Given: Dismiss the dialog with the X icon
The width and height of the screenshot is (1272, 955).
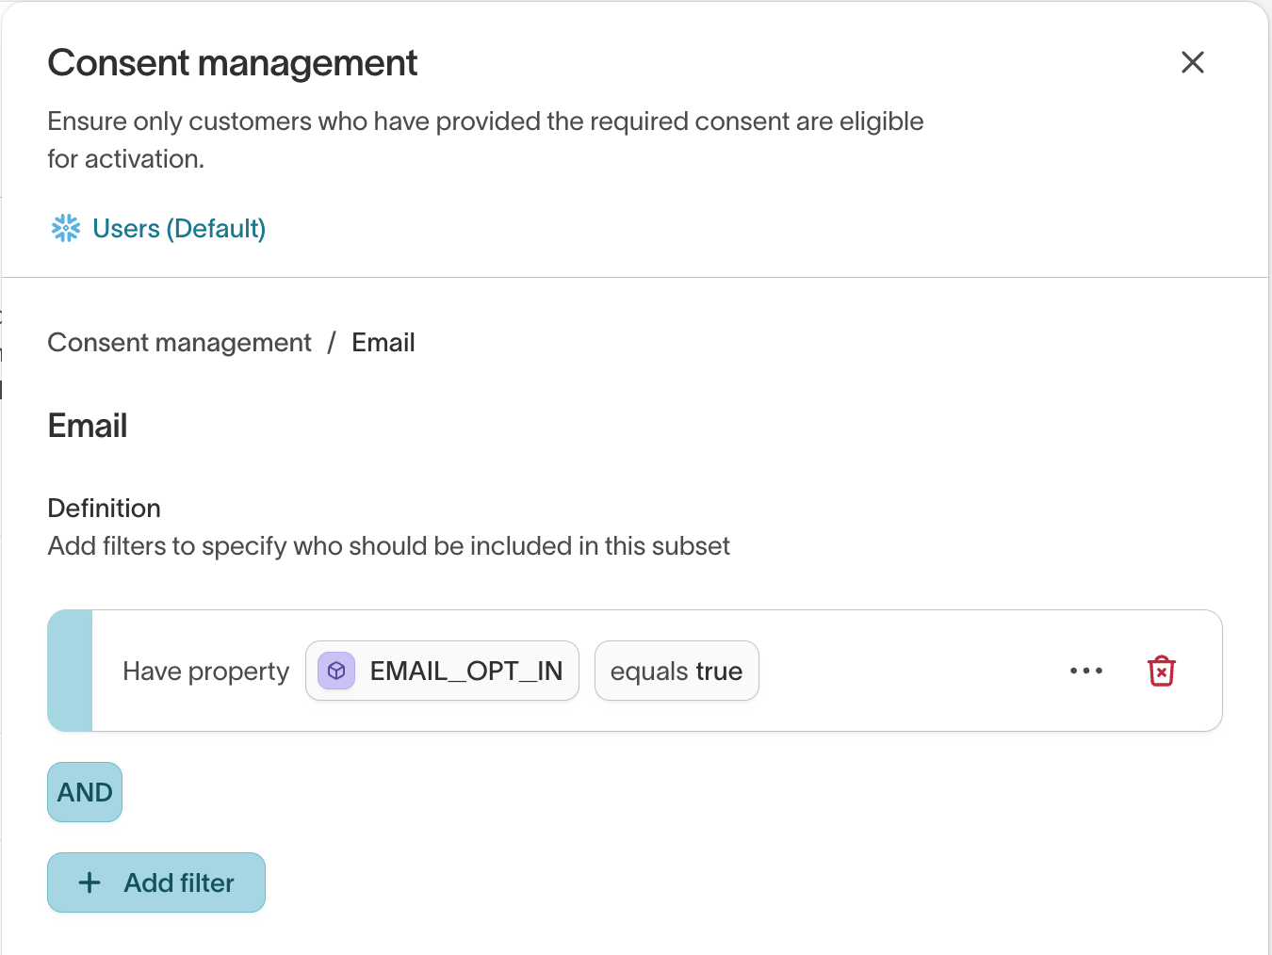Looking at the screenshot, I should (x=1192, y=62).
